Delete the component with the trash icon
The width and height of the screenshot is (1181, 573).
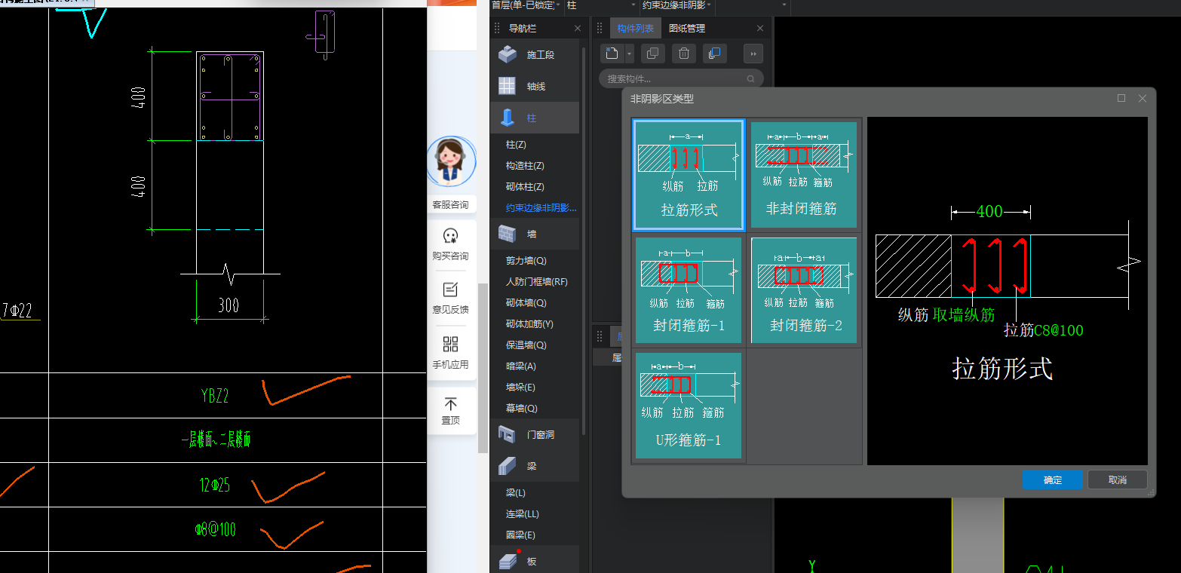(x=683, y=53)
